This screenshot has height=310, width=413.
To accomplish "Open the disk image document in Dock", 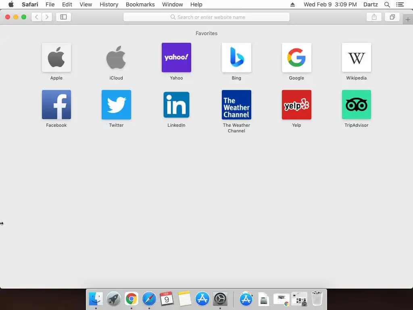I will pos(264,300).
